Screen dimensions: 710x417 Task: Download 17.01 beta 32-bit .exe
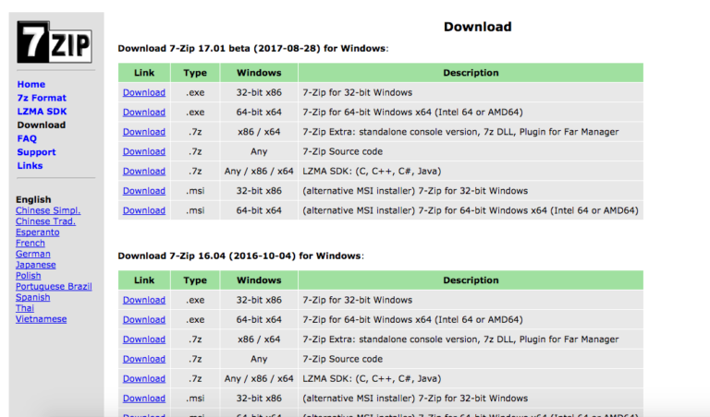pyautogui.click(x=143, y=92)
